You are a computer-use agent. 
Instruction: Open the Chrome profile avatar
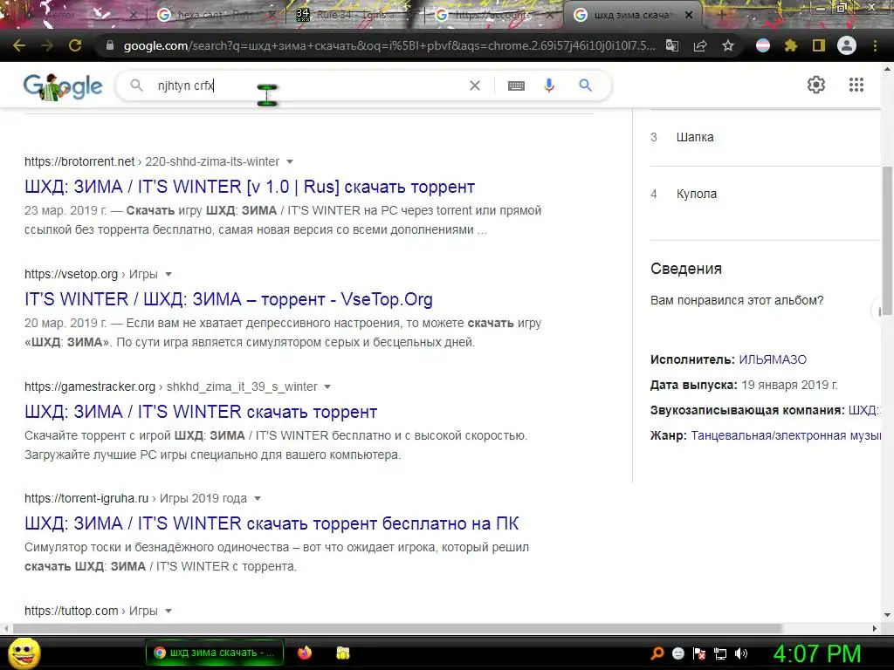click(x=847, y=45)
